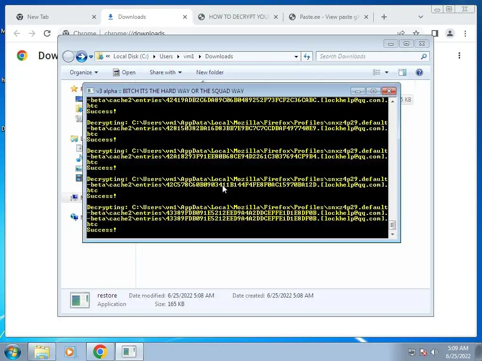Toggle Chrome side panel icon
The image size is (482, 361).
[434, 33]
